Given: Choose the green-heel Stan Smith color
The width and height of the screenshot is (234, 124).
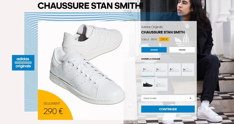Looking at the screenshot, I should tap(161, 70).
